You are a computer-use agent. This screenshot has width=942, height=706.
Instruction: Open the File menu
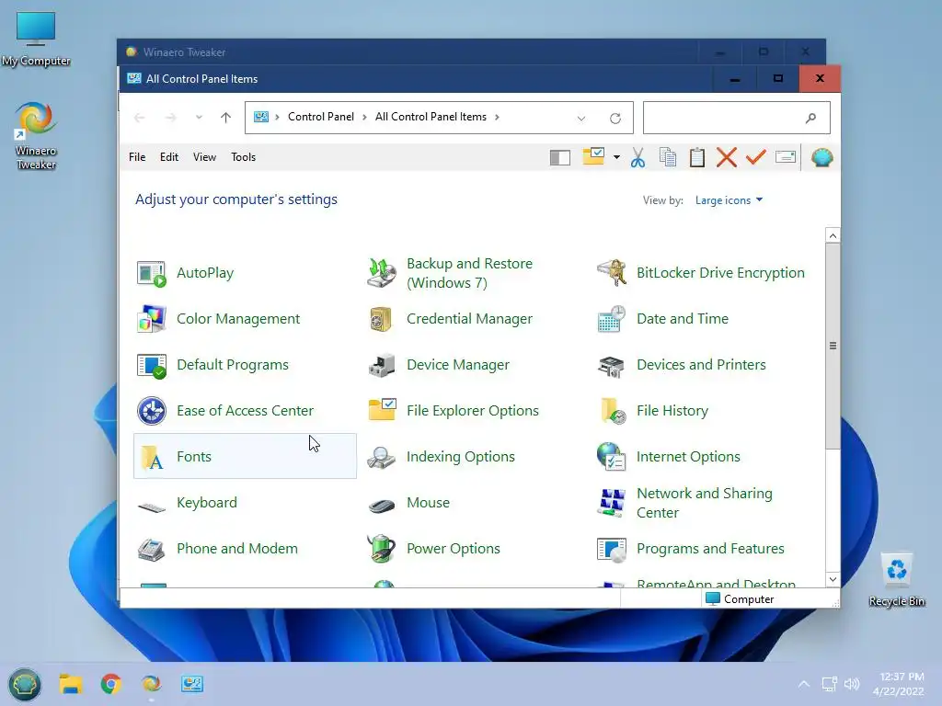click(x=137, y=157)
